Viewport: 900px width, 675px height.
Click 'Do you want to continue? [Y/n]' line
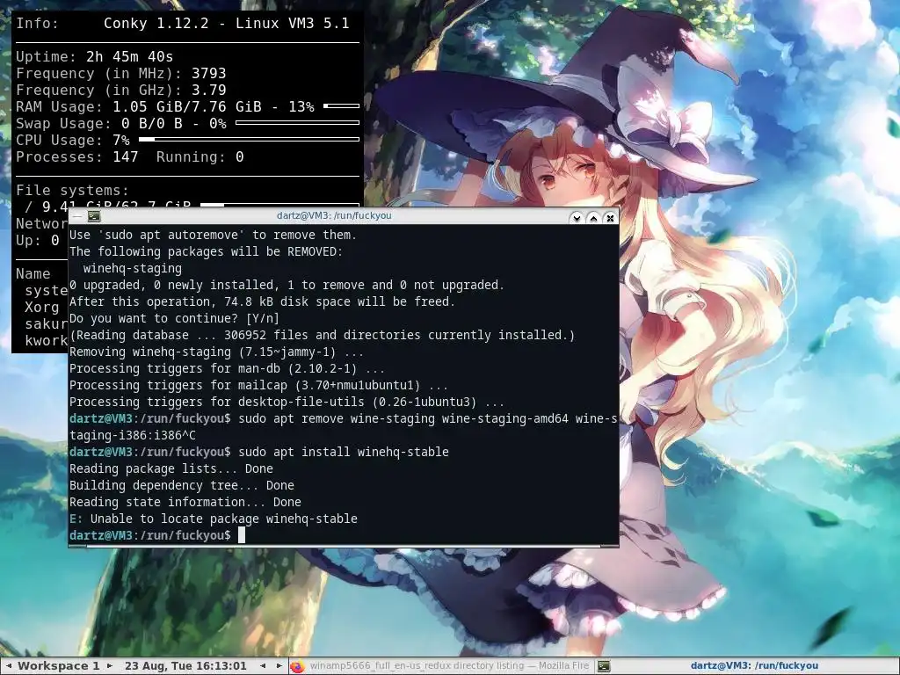[x=174, y=318]
